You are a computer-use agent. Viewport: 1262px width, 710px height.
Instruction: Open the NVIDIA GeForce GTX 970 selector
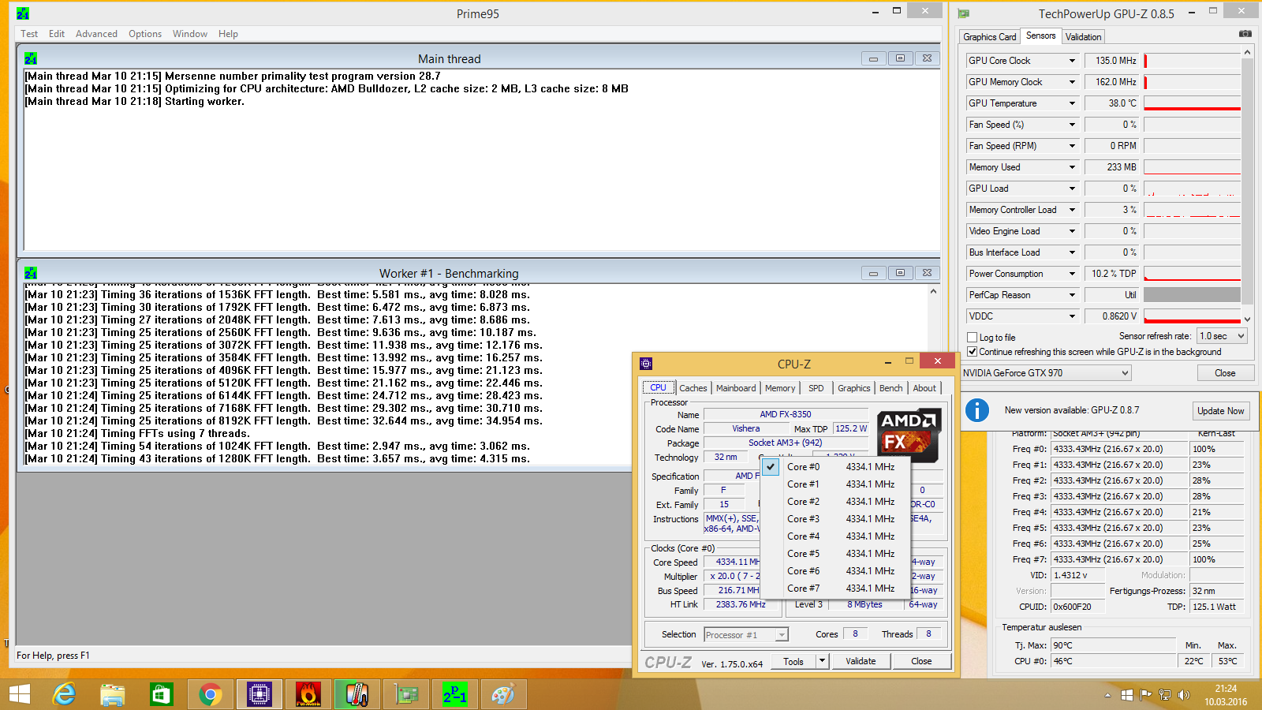point(1046,373)
